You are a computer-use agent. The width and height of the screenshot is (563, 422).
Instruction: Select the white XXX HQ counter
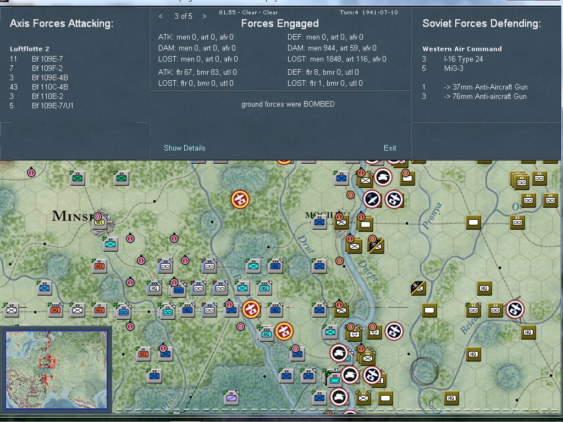click(154, 287)
